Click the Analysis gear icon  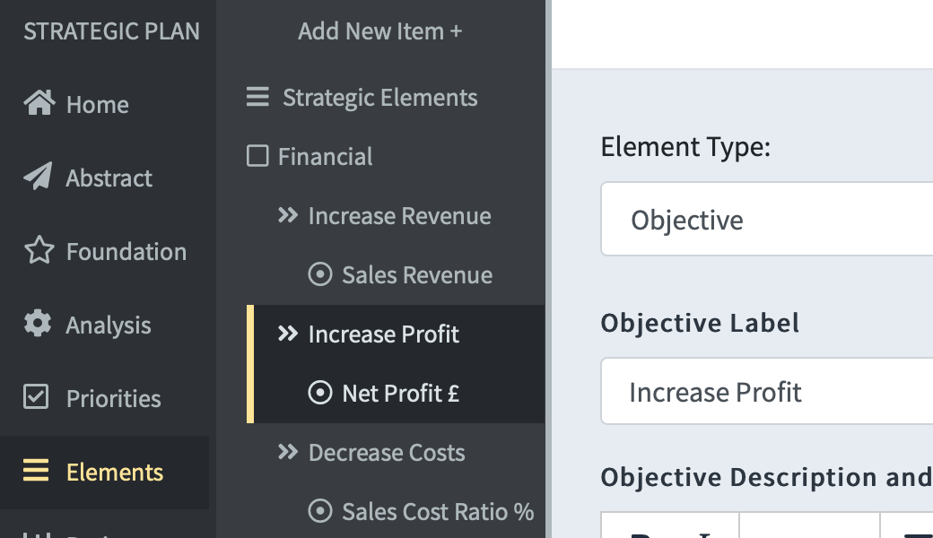click(38, 324)
